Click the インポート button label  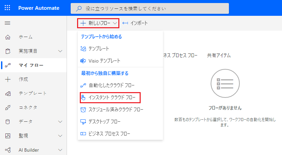[139, 23]
